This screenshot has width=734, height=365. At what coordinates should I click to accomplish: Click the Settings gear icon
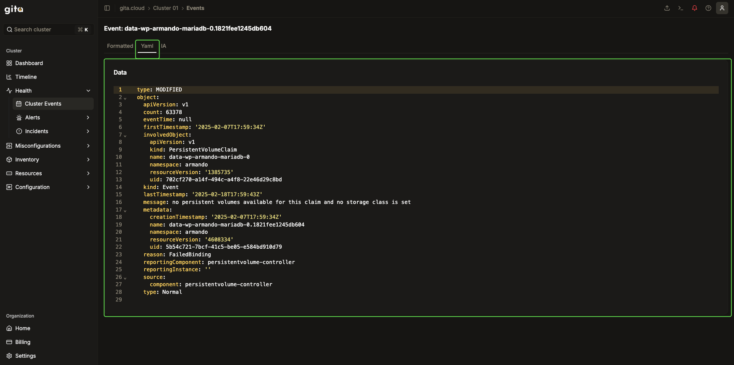click(9, 356)
